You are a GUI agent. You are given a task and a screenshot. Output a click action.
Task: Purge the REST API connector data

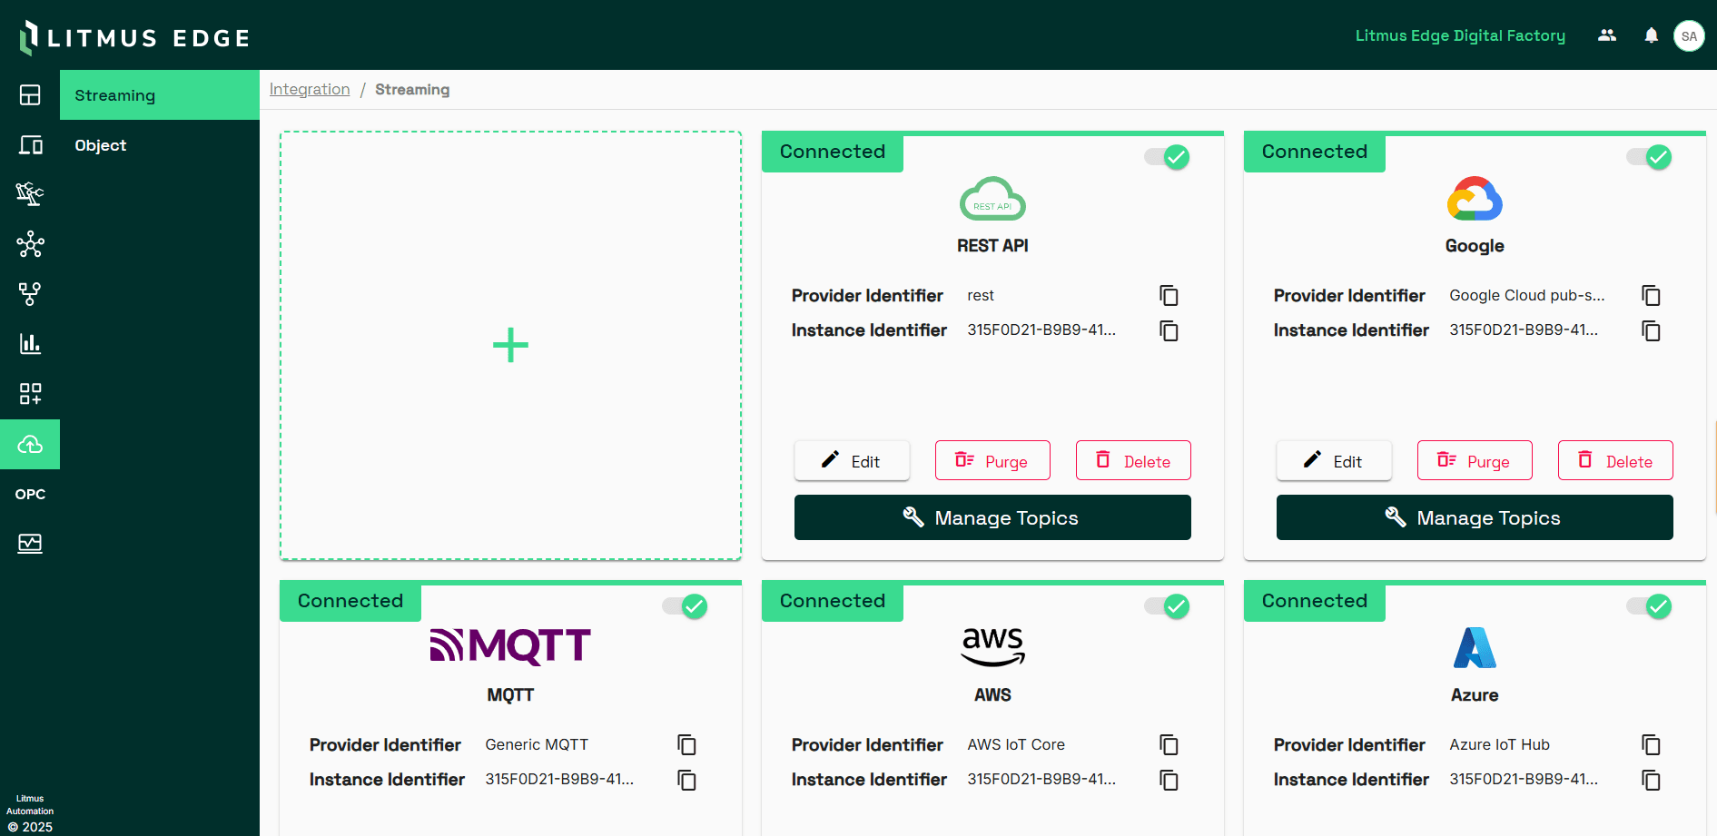coord(992,460)
